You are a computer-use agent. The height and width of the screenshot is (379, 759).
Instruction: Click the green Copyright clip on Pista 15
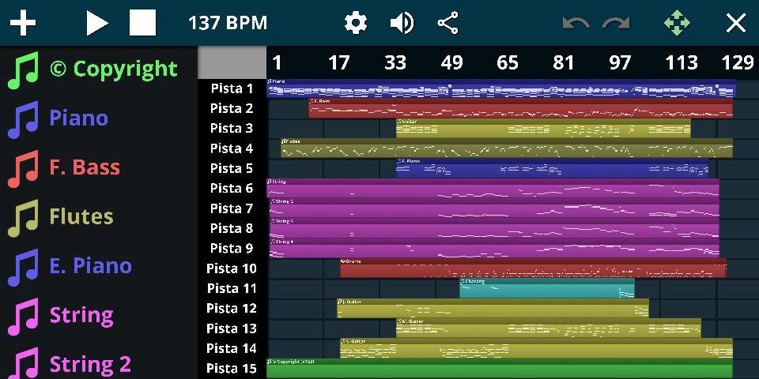coord(499,369)
